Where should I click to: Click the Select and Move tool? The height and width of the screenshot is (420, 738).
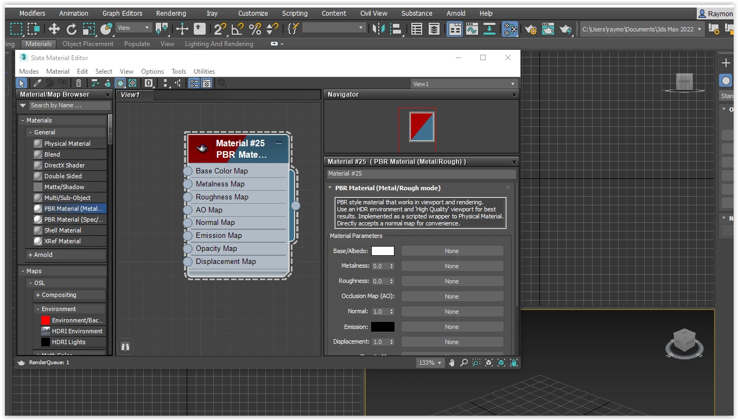(x=54, y=29)
